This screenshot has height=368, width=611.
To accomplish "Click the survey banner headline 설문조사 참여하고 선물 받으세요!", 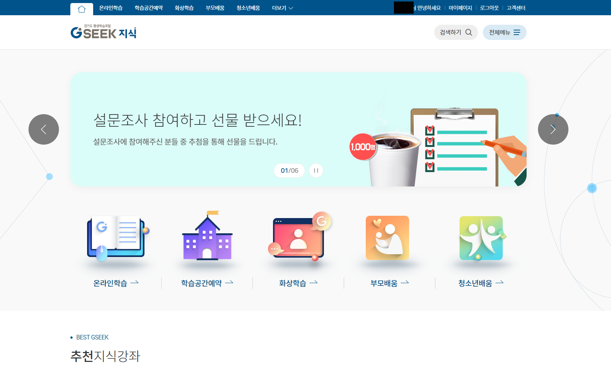I will click(x=197, y=120).
